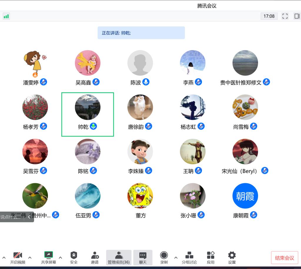The width and height of the screenshot is (301, 269).
Task: Select 帅乾's highlighted speaker avatar
Action: coord(88,107)
